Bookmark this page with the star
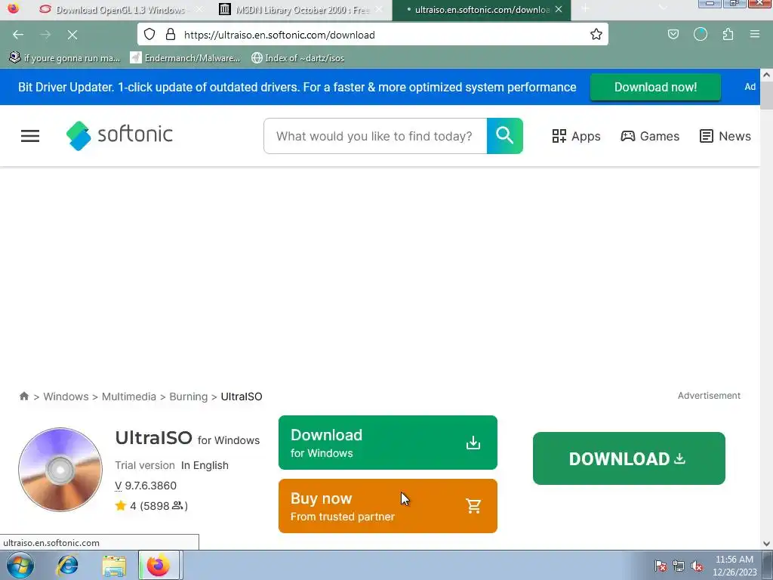 pos(596,34)
